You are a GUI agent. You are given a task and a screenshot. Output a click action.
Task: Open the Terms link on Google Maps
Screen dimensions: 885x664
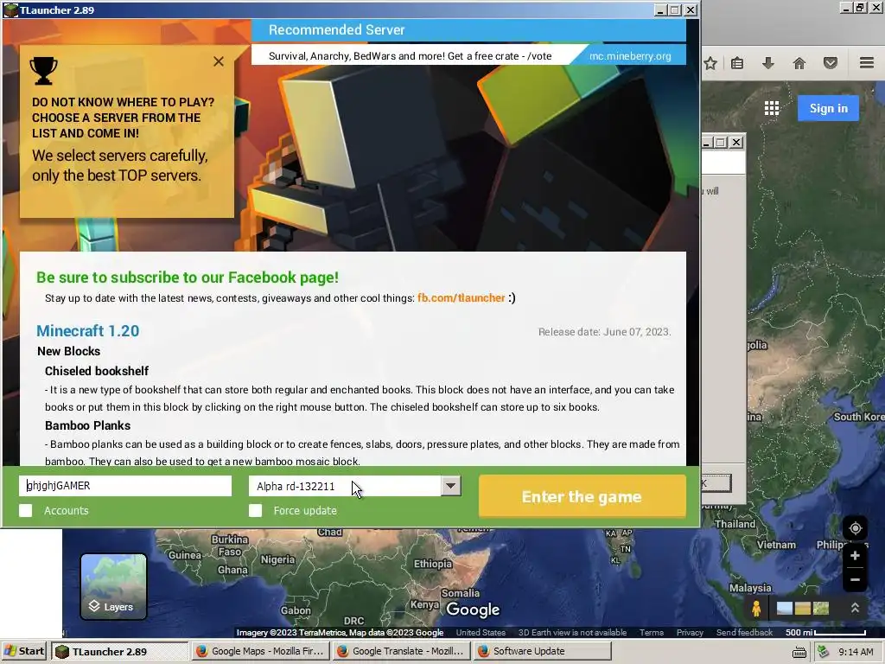pos(652,632)
